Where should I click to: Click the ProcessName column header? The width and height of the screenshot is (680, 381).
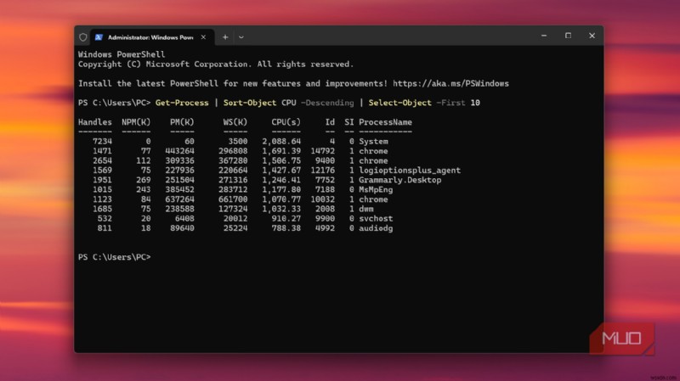click(x=386, y=122)
